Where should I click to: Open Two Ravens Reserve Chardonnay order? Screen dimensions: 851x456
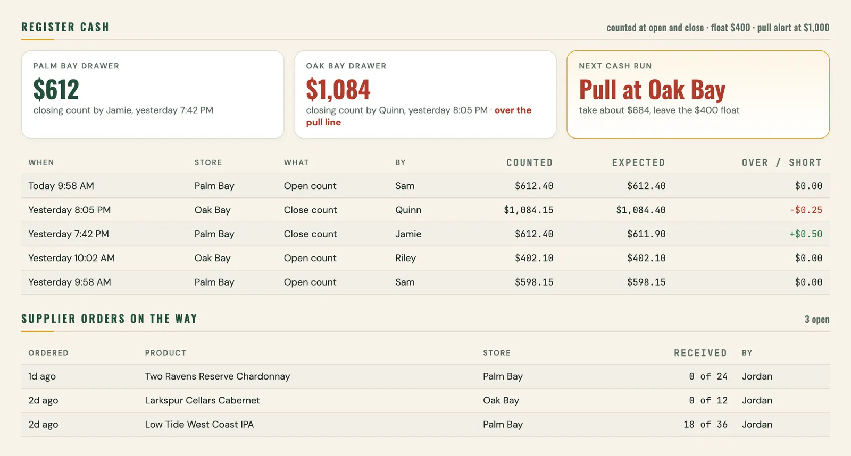(x=425, y=376)
